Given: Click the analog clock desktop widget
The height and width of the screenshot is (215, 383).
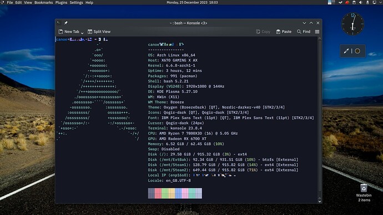Looking at the screenshot, I should (352, 24).
